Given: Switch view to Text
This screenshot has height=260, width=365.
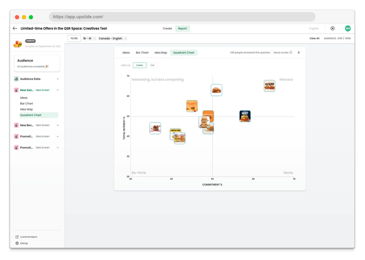Looking at the screenshot, I should pos(152,65).
